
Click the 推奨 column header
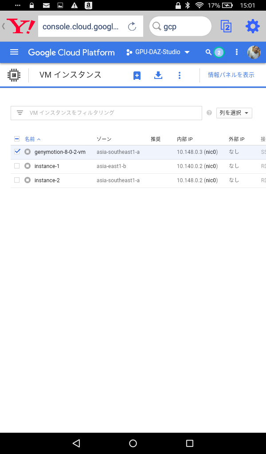pyautogui.click(x=156, y=139)
